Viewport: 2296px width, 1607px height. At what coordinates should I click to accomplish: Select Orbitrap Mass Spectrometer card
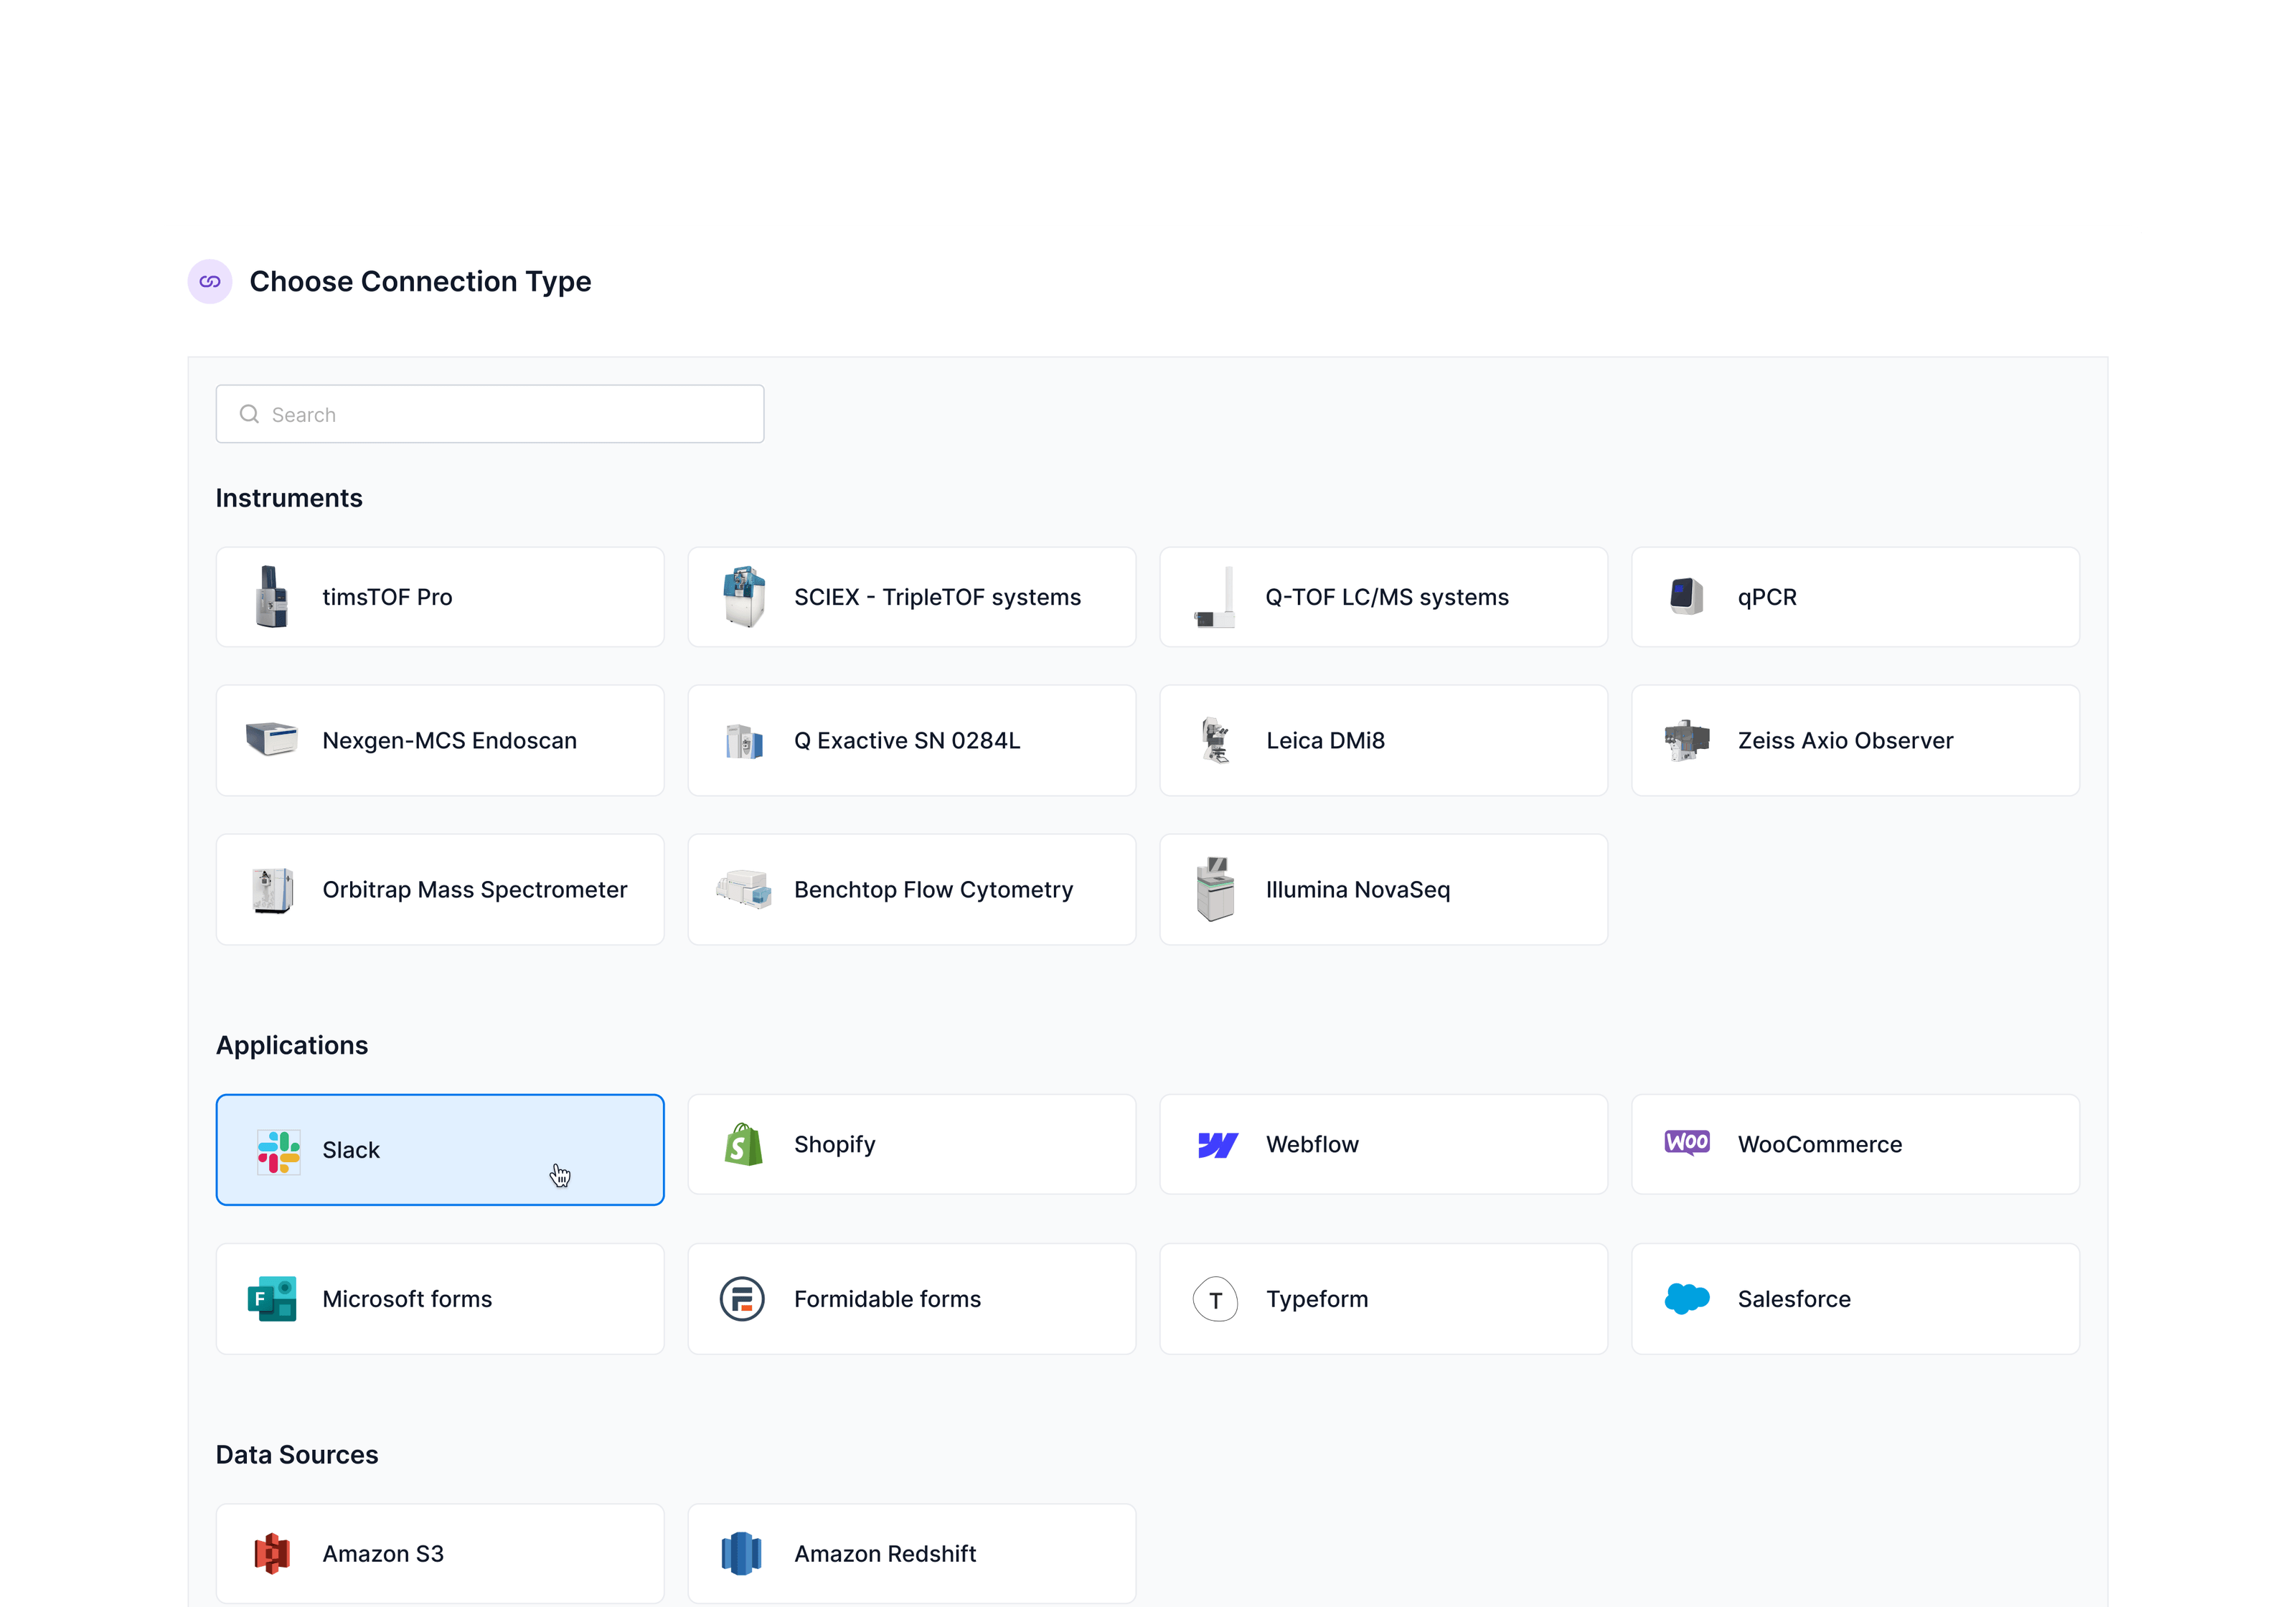(440, 890)
